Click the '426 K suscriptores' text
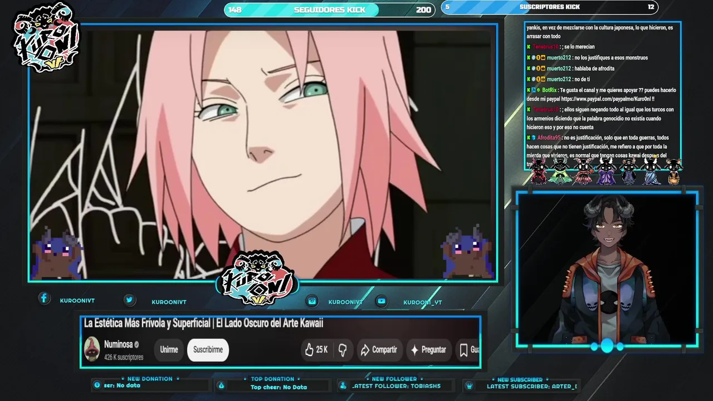 (x=124, y=357)
